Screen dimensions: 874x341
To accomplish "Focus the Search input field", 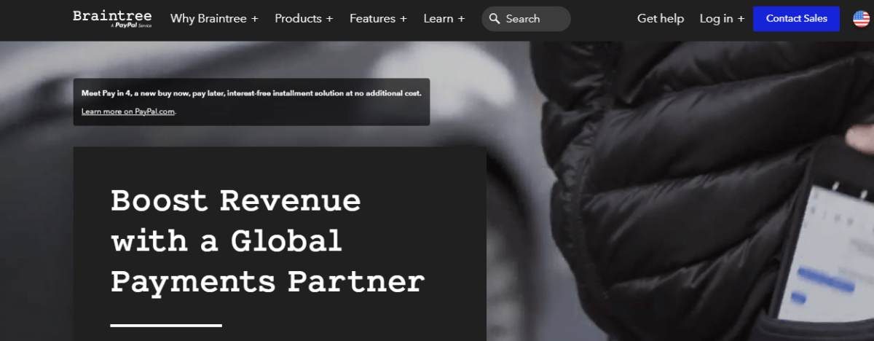I will pyautogui.click(x=526, y=19).
